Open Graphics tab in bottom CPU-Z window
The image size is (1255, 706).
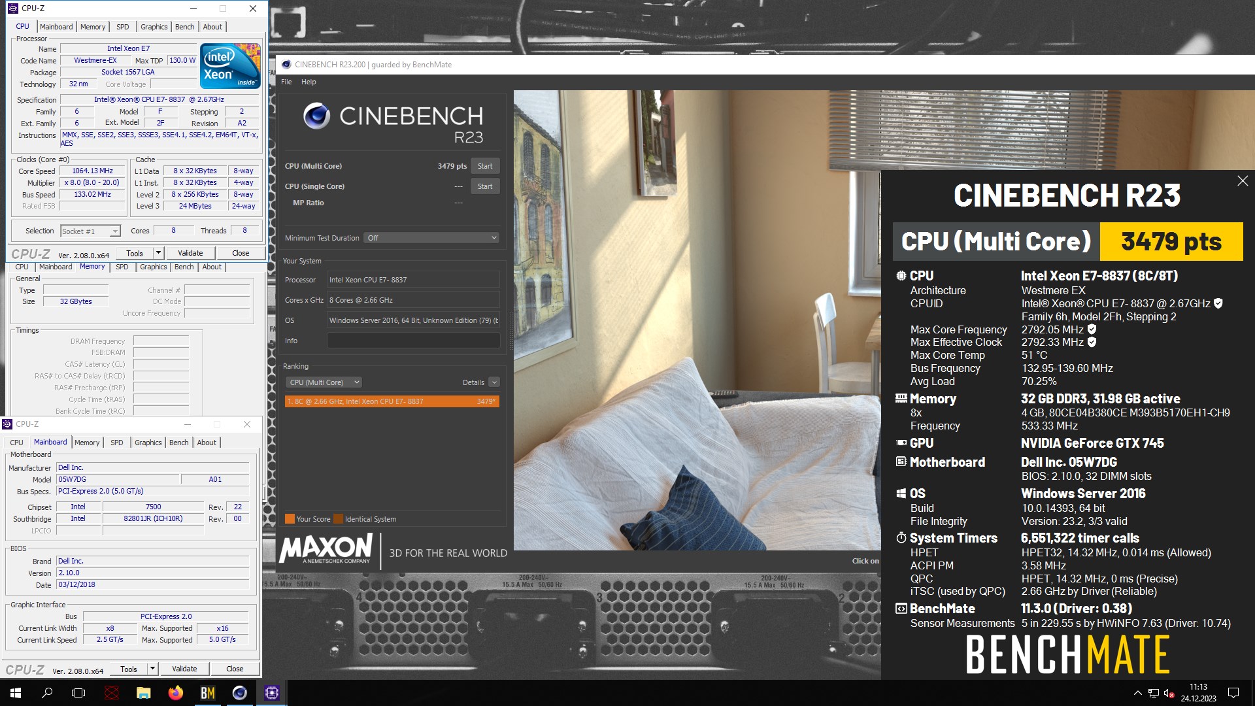click(148, 443)
